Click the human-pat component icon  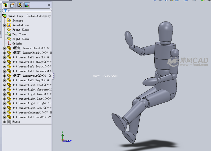9,76
